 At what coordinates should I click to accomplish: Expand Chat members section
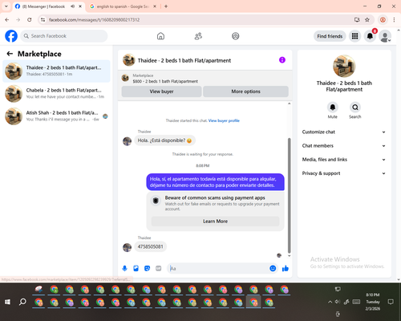[x=344, y=146]
